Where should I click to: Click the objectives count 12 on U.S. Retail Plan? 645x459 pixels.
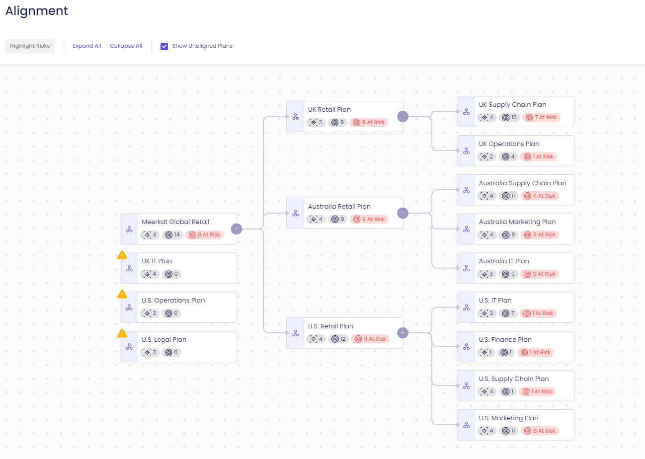(x=338, y=339)
